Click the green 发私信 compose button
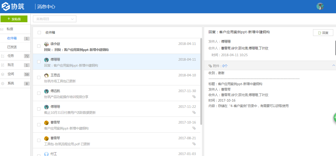The width and height of the screenshot is (336, 156). (14, 19)
